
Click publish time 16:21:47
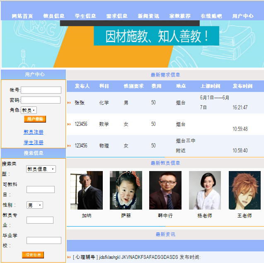click(x=240, y=107)
